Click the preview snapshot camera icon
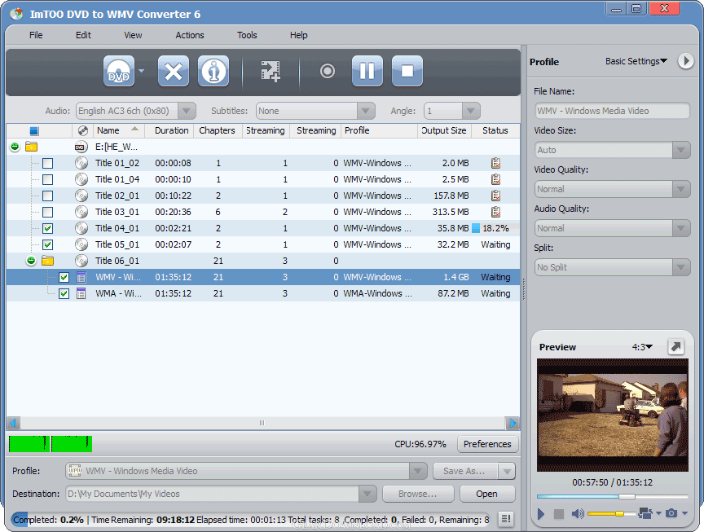Screen dimensions: 704x532 [x=671, y=512]
